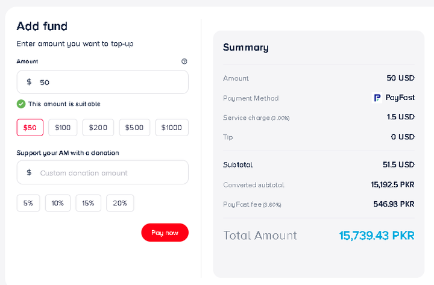Select the 10% donation option
Image resolution: width=434 pixels, height=285 pixels.
(58, 203)
